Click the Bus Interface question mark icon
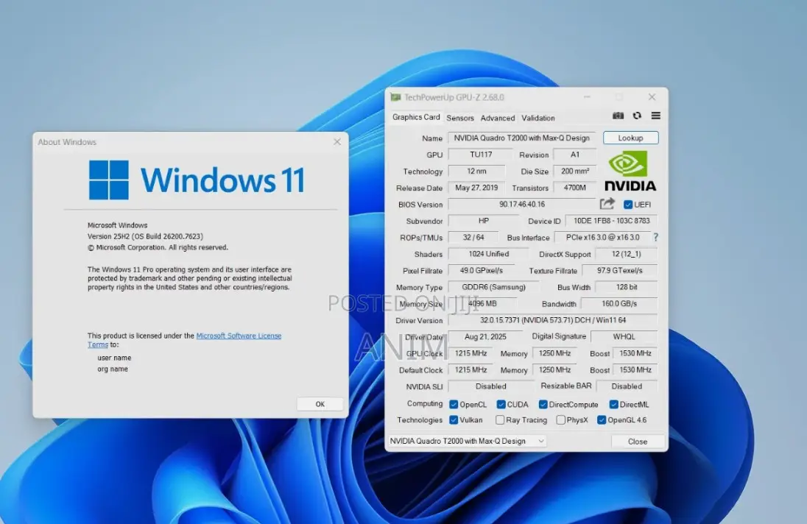Viewport: 807px width, 524px height. pyautogui.click(x=655, y=237)
